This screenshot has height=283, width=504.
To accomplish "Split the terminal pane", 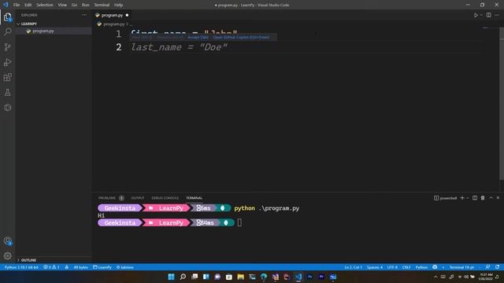I will (x=475, y=198).
